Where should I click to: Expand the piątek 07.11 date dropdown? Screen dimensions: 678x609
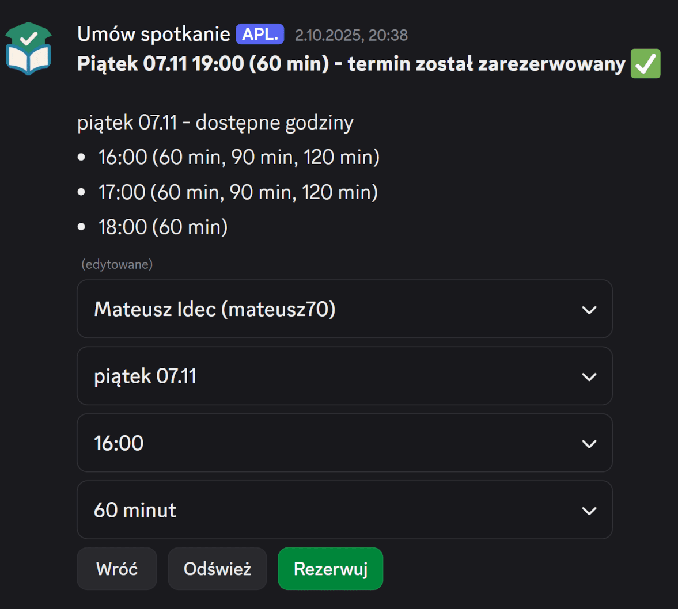pyautogui.click(x=344, y=376)
